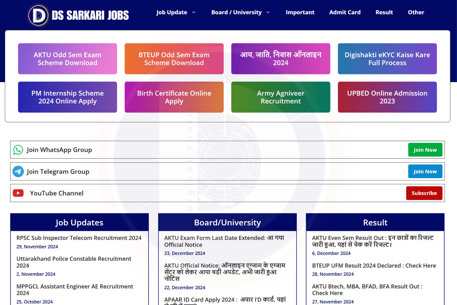Click the DS SARKARI JOBS site title
This screenshot has width=457, height=305.
coord(90,15)
